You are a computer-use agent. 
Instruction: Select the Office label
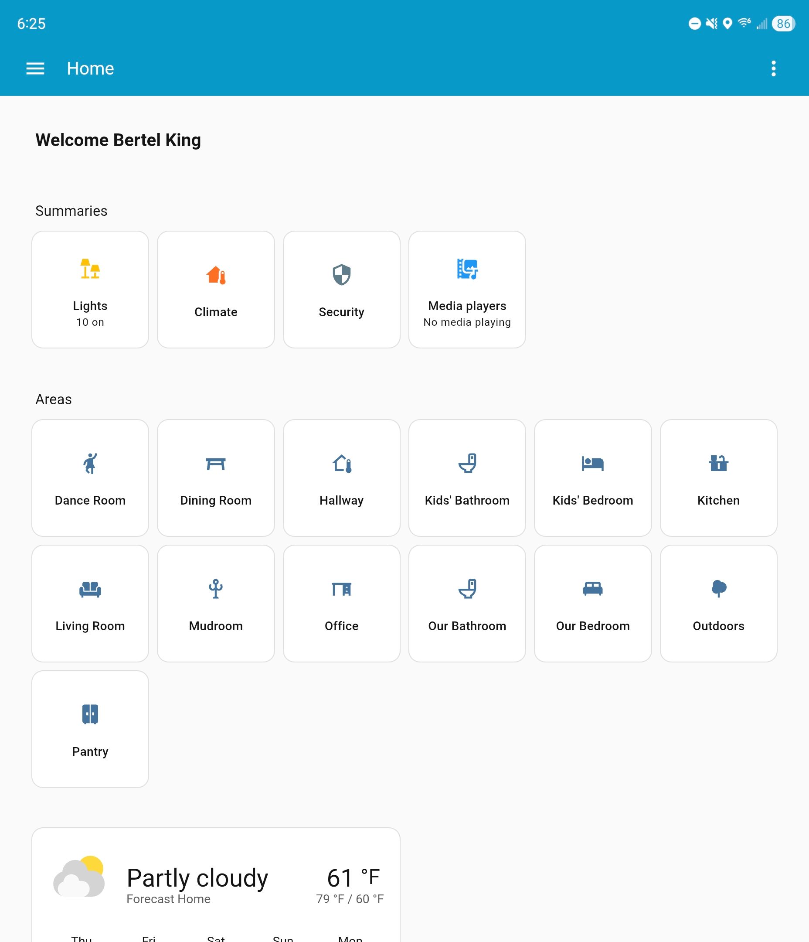point(341,626)
